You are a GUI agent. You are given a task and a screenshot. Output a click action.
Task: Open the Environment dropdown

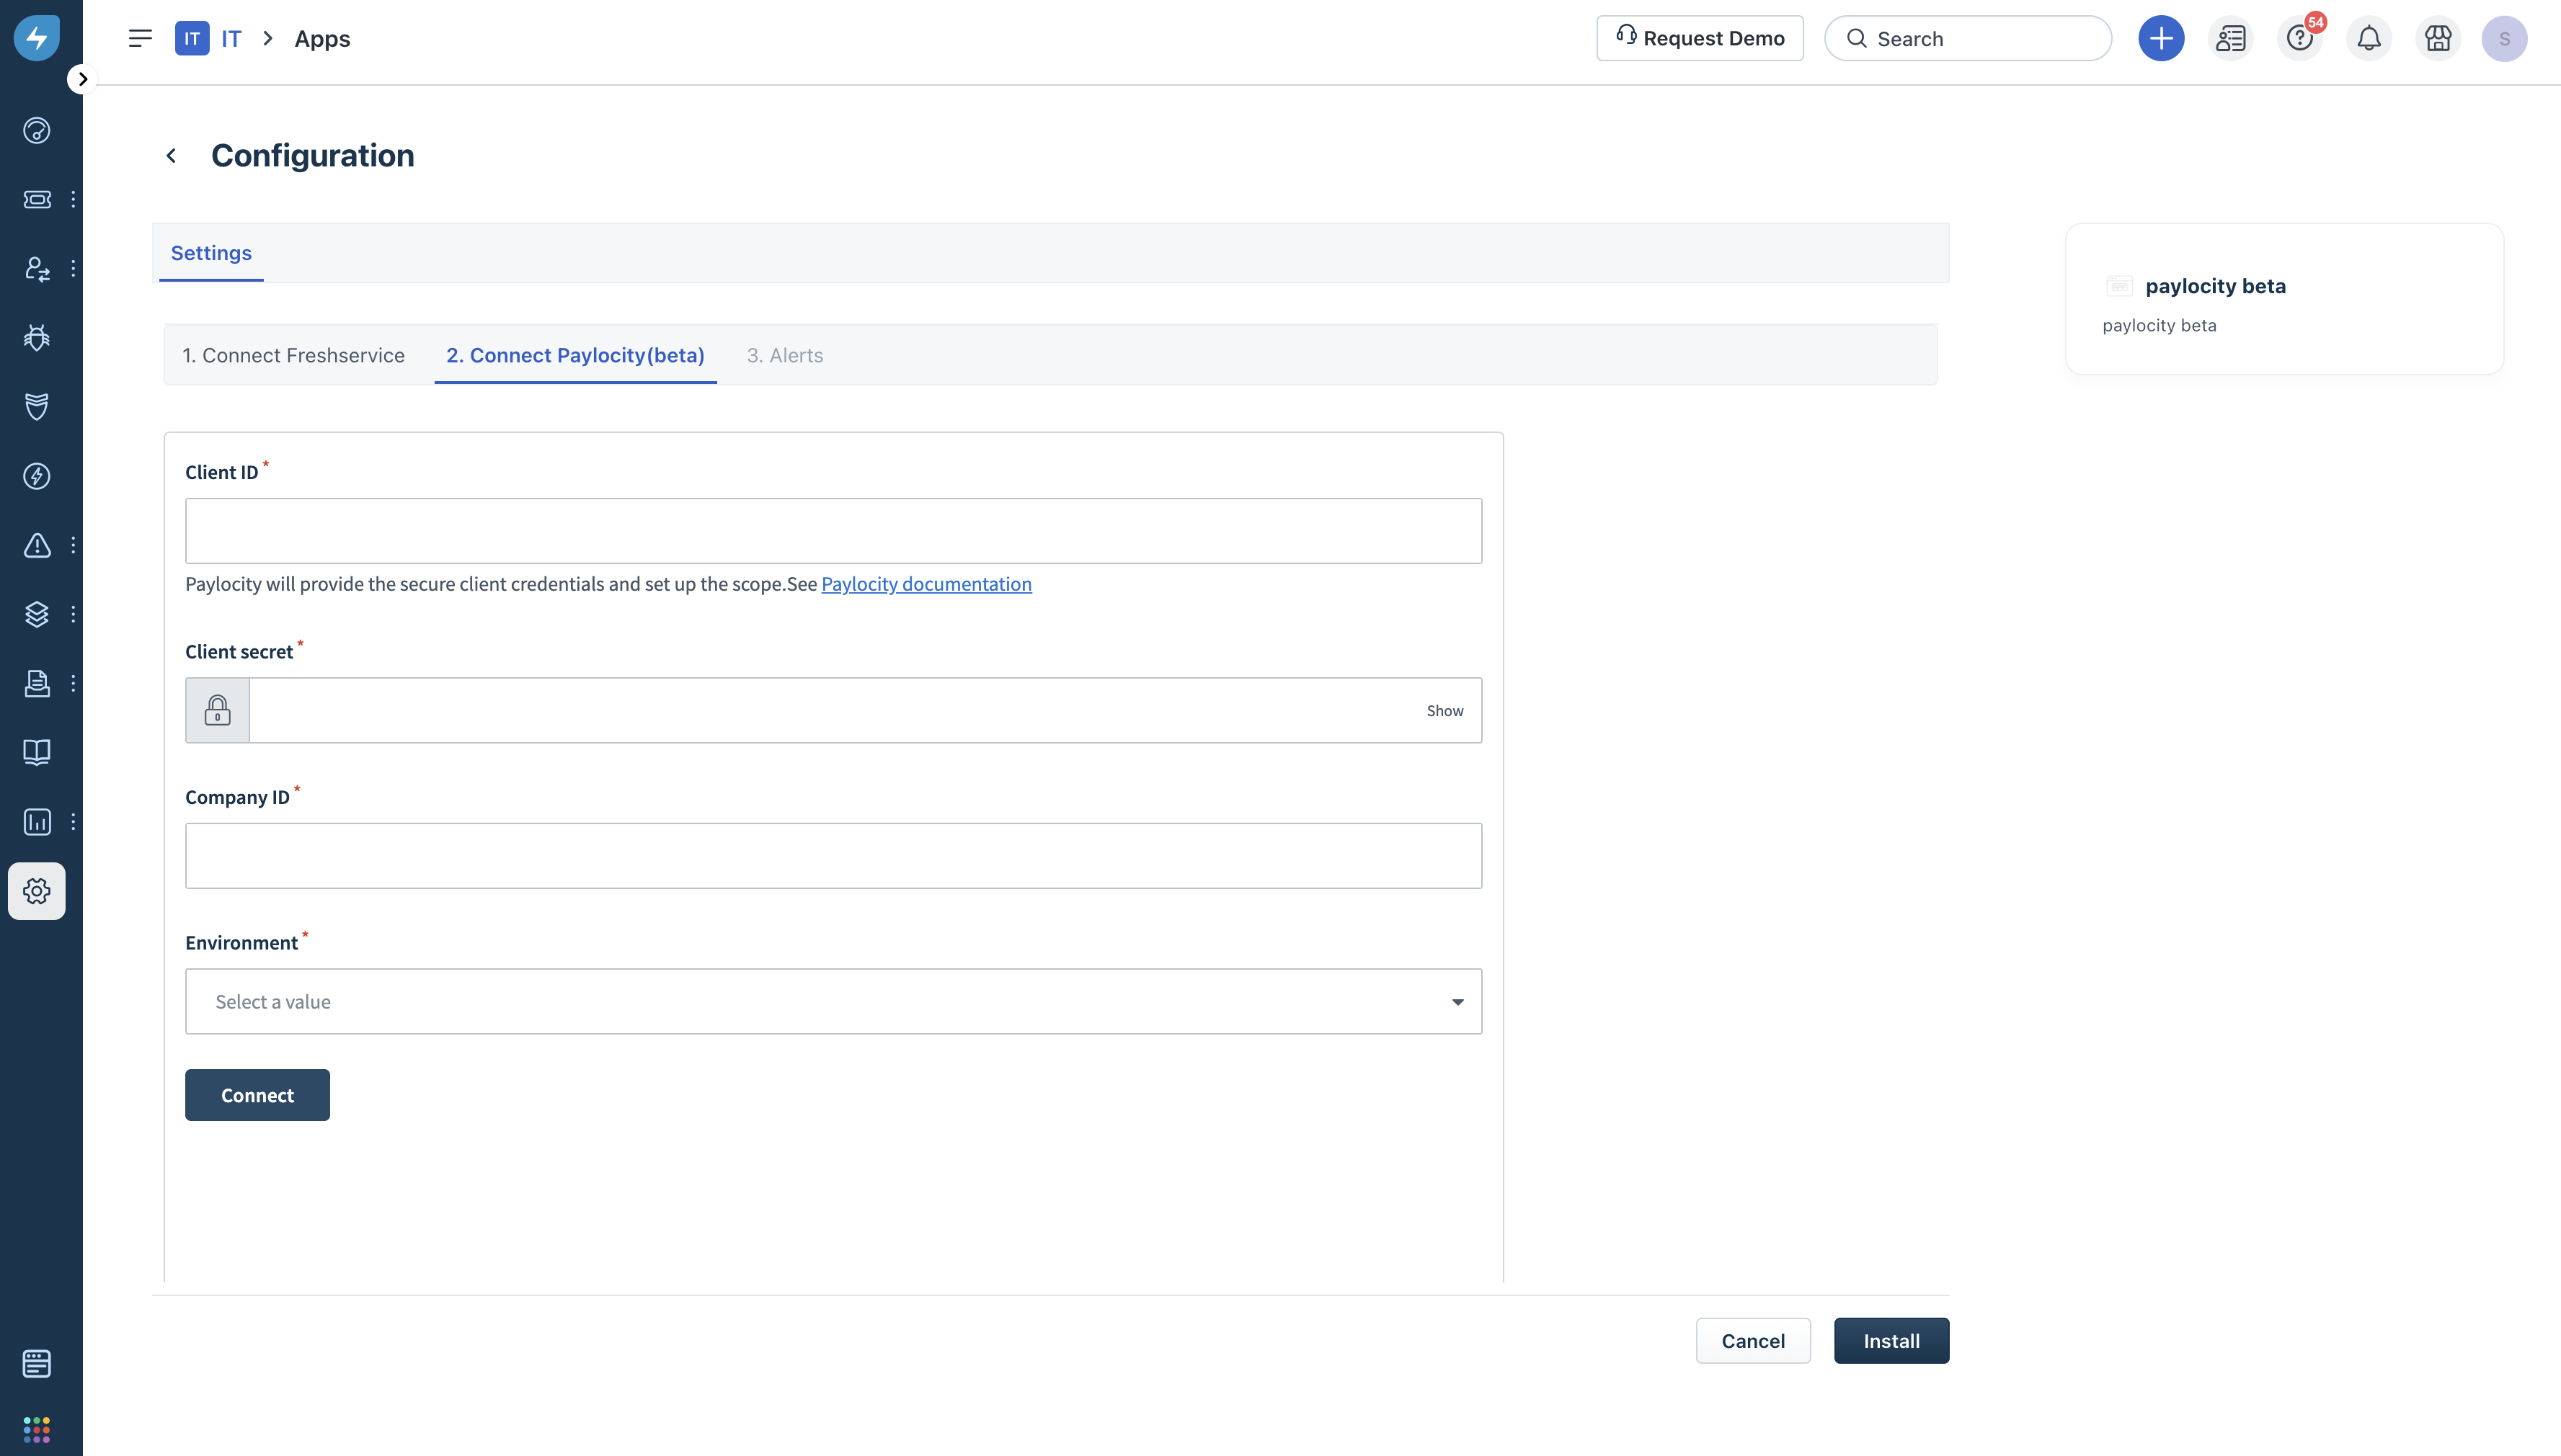(833, 1001)
